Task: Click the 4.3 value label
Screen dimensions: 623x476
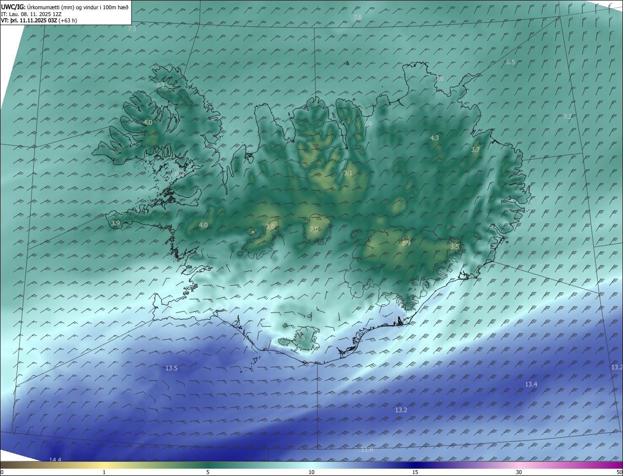Action: (435, 138)
